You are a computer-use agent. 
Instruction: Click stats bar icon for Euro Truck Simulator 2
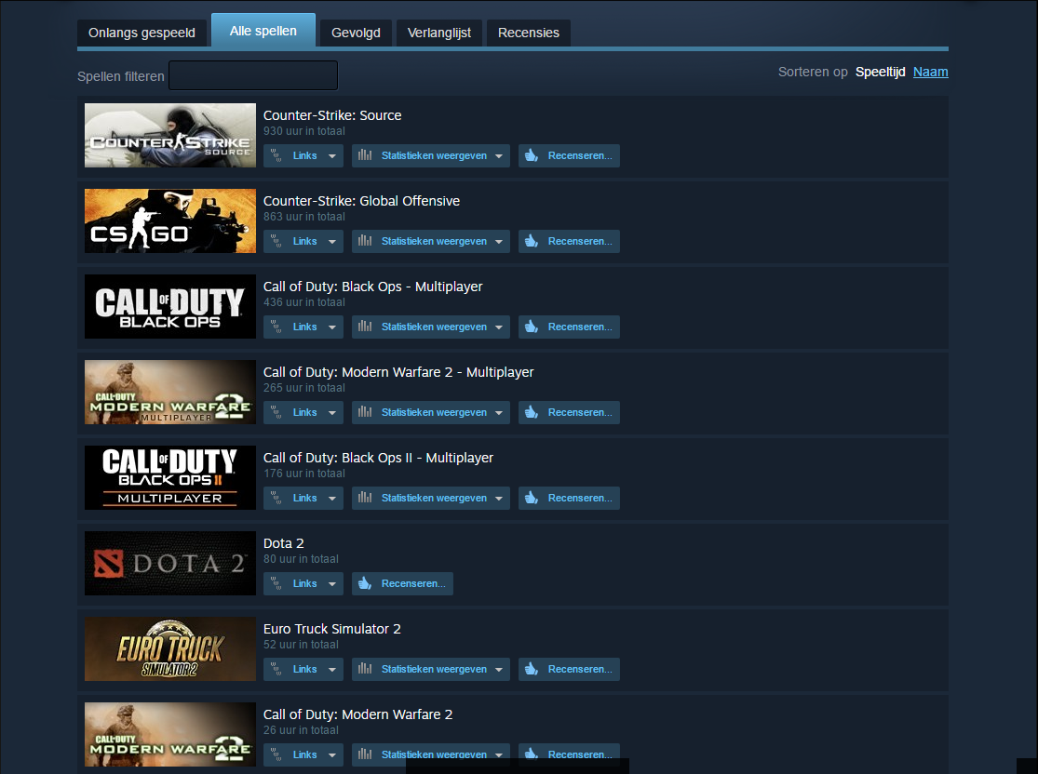click(x=365, y=670)
